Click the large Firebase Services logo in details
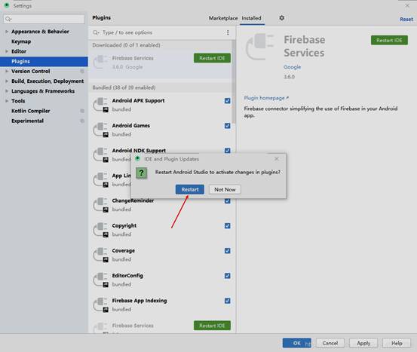This screenshot has height=352, width=417. pyautogui.click(x=260, y=47)
